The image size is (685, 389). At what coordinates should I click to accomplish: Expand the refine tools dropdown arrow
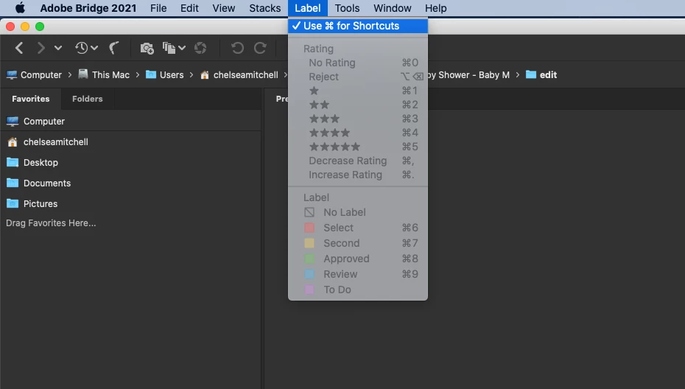(x=182, y=48)
